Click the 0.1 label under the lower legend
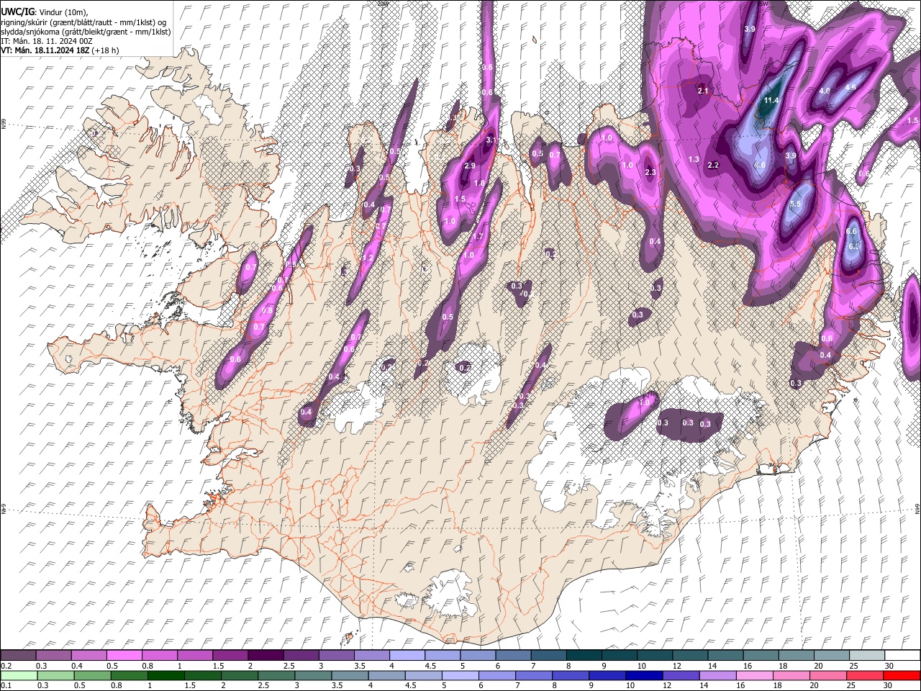921x691 pixels. pos(6,685)
